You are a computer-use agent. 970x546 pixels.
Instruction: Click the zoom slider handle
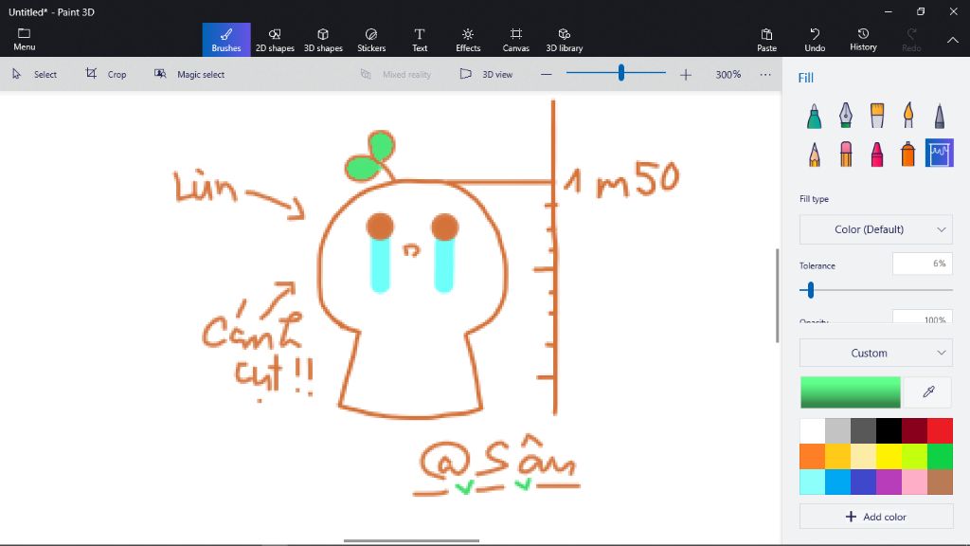(x=621, y=73)
